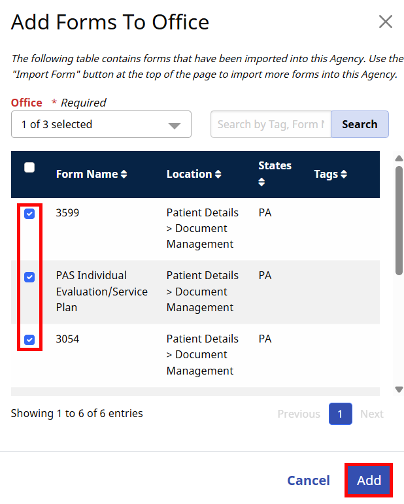The width and height of the screenshot is (404, 504).
Task: Click the Add button
Action: (x=369, y=480)
